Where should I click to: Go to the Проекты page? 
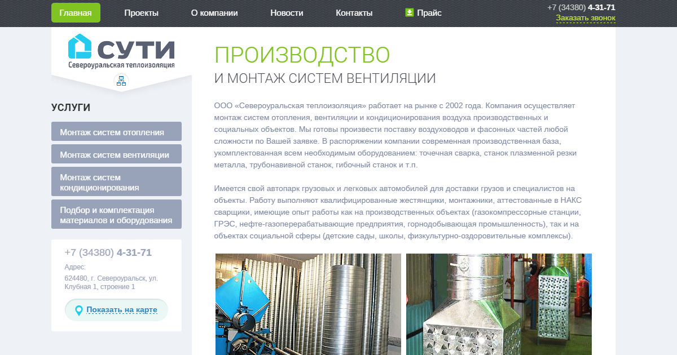[x=142, y=12]
